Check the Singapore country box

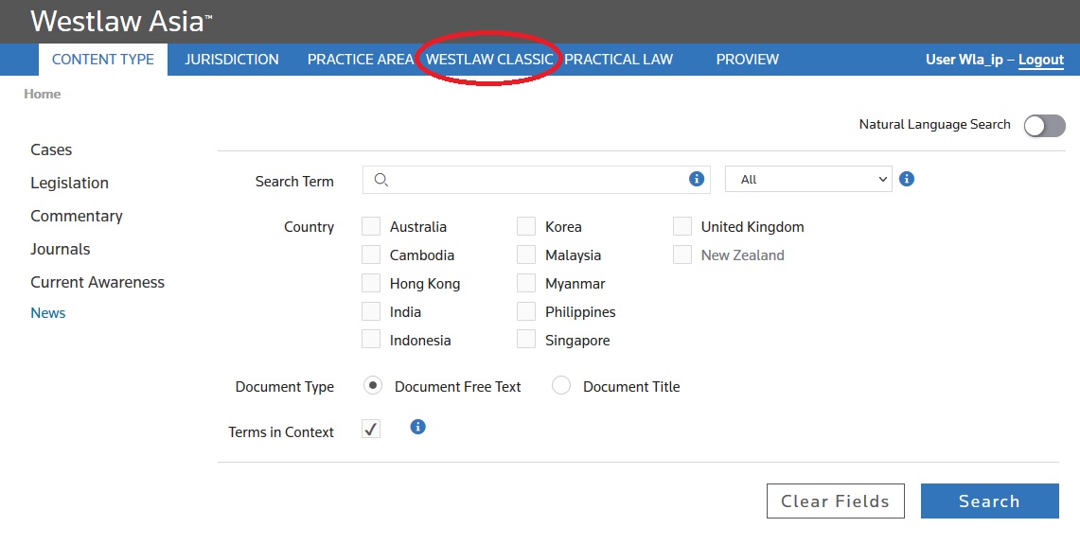click(526, 340)
